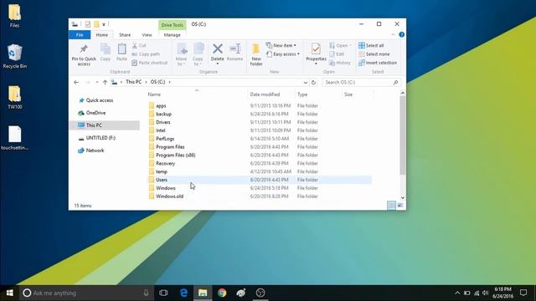Screen dimensions: 536x301
Task: Click Select all in ribbon
Action: 371,45
